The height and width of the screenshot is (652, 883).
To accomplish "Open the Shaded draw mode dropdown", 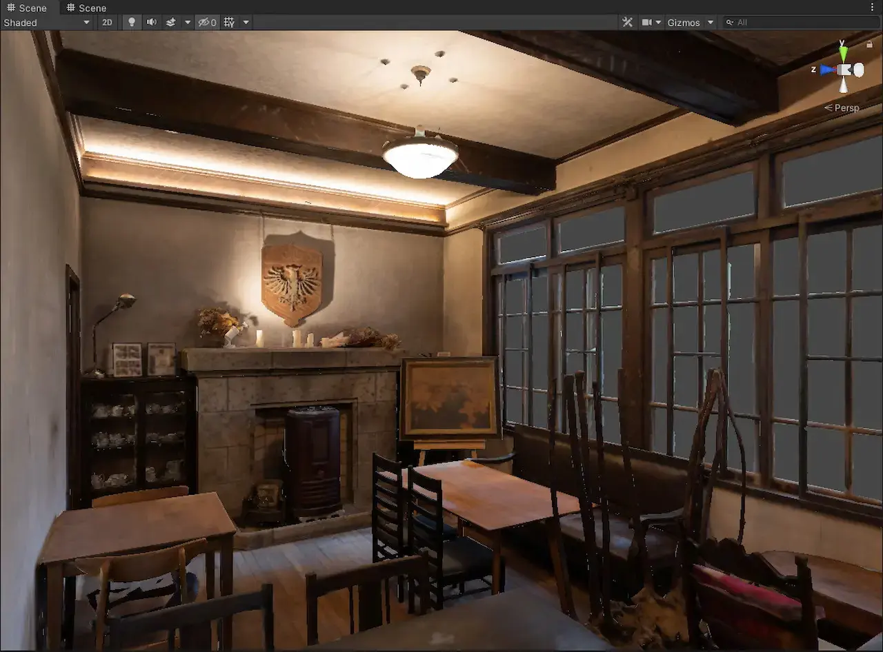I will [47, 22].
